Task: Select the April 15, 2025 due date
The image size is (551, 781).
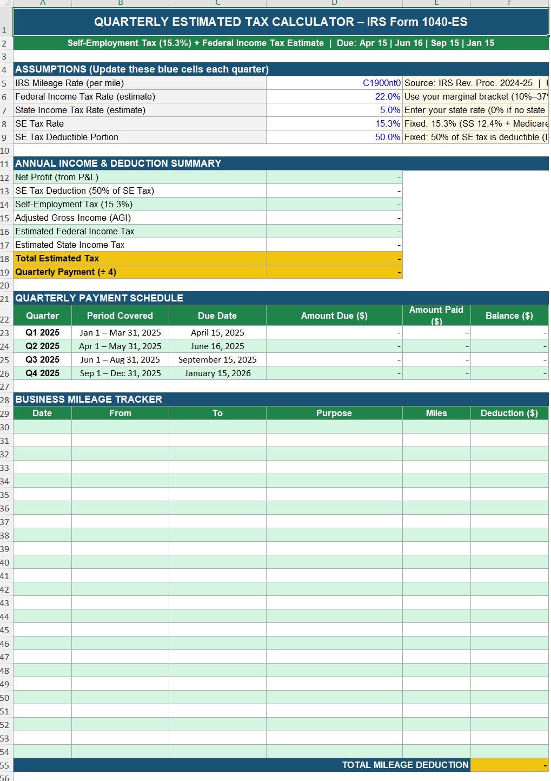Action: point(217,332)
